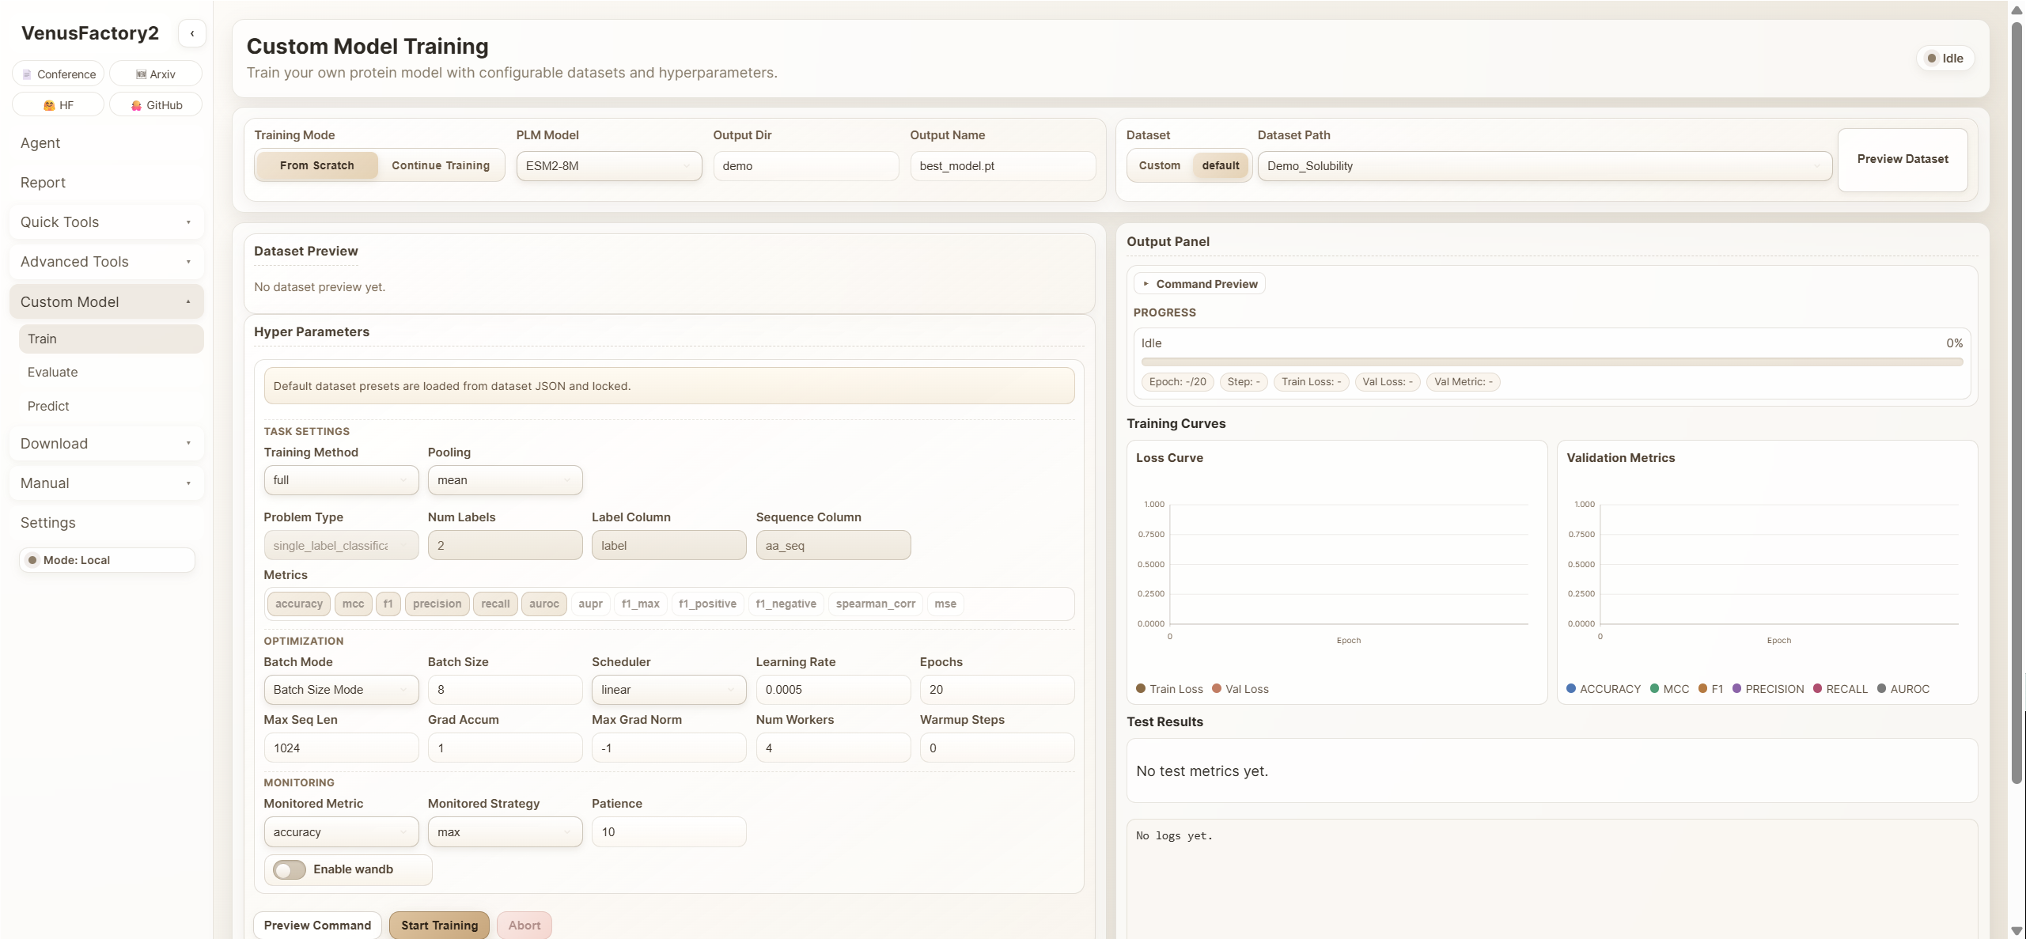Image resolution: width=2026 pixels, height=939 pixels.
Task: Click the Start Training button
Action: click(439, 925)
